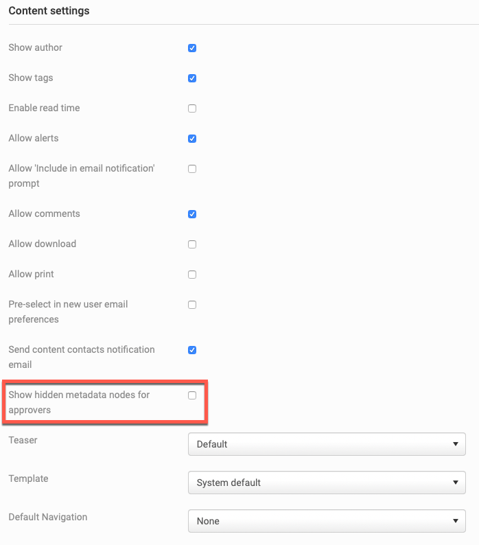The width and height of the screenshot is (479, 545).
Task: Uncheck the Show author checkbox
Action: [x=192, y=48]
